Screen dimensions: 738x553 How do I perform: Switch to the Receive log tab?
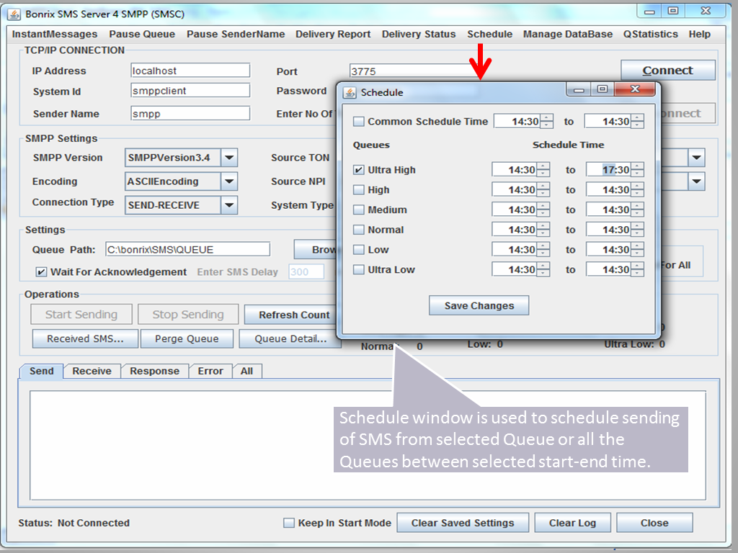(92, 371)
